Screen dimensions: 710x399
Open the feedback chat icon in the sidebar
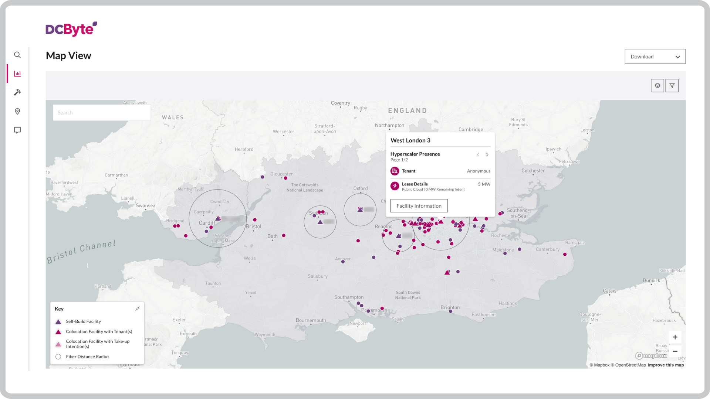17,130
